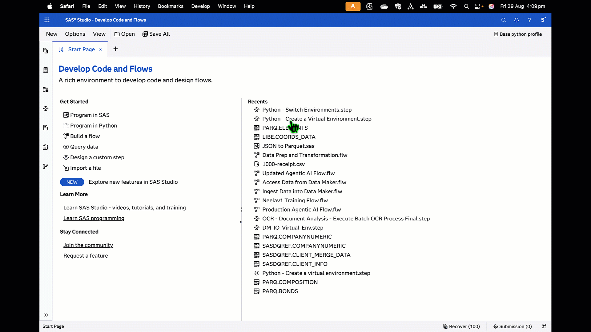
Task: Click Import a file
Action: tap(82, 168)
